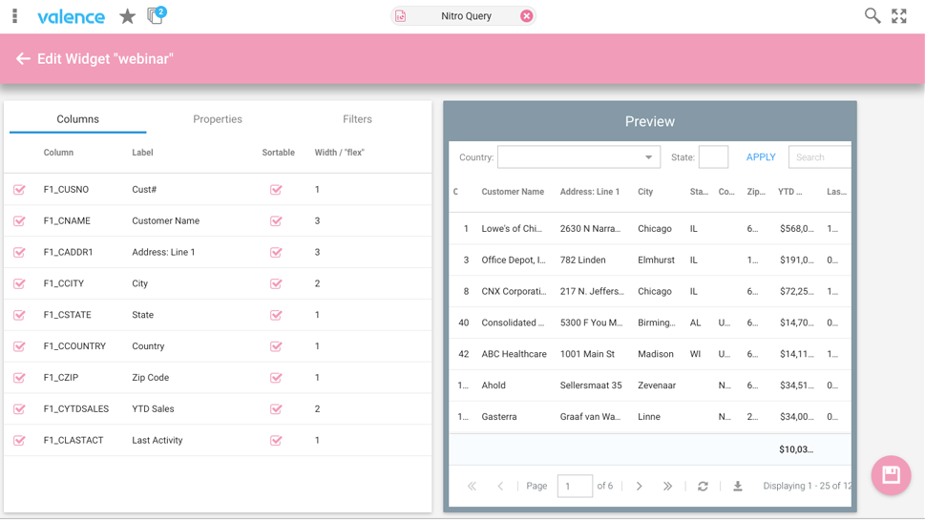Click the pink floating save button

click(x=891, y=475)
